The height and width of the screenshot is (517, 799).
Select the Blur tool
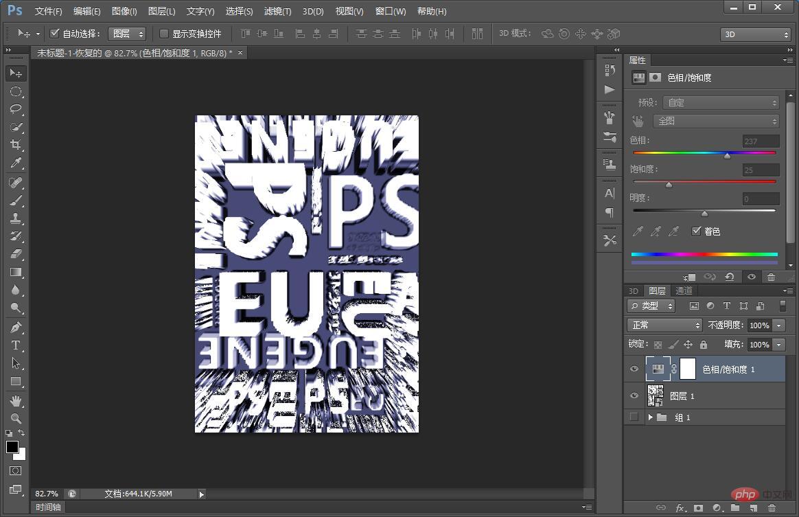click(x=16, y=290)
